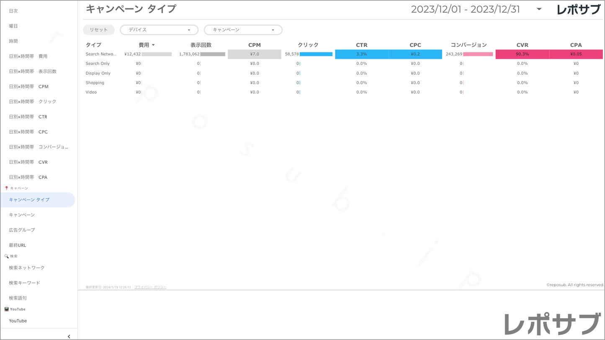Open the 日次 page in sidebar

(x=13, y=11)
